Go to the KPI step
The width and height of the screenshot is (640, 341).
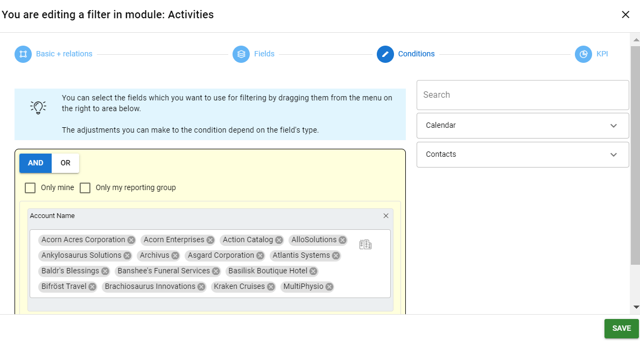tap(602, 54)
